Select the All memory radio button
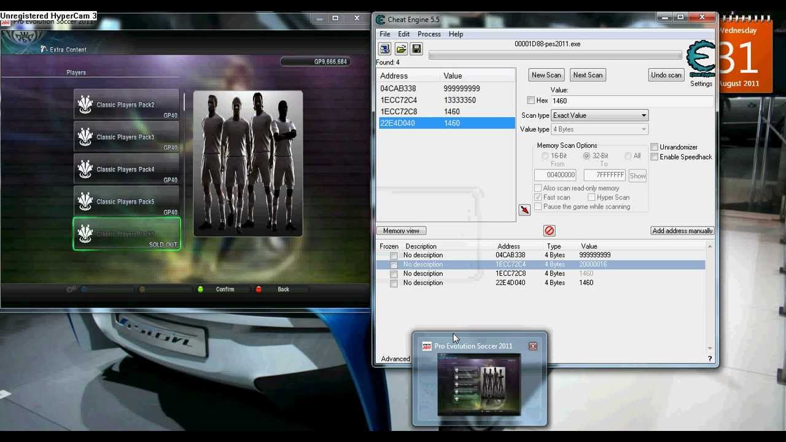This screenshot has width=786, height=442. click(628, 156)
